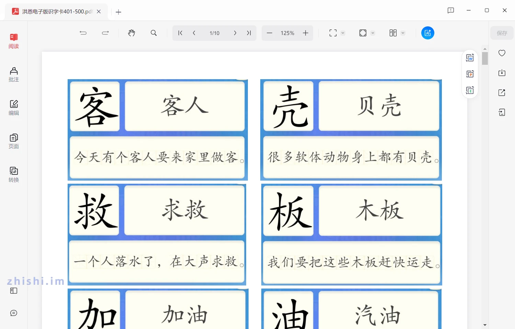Open the feedback chat icon
Image resolution: width=515 pixels, height=329 pixels.
14,313
